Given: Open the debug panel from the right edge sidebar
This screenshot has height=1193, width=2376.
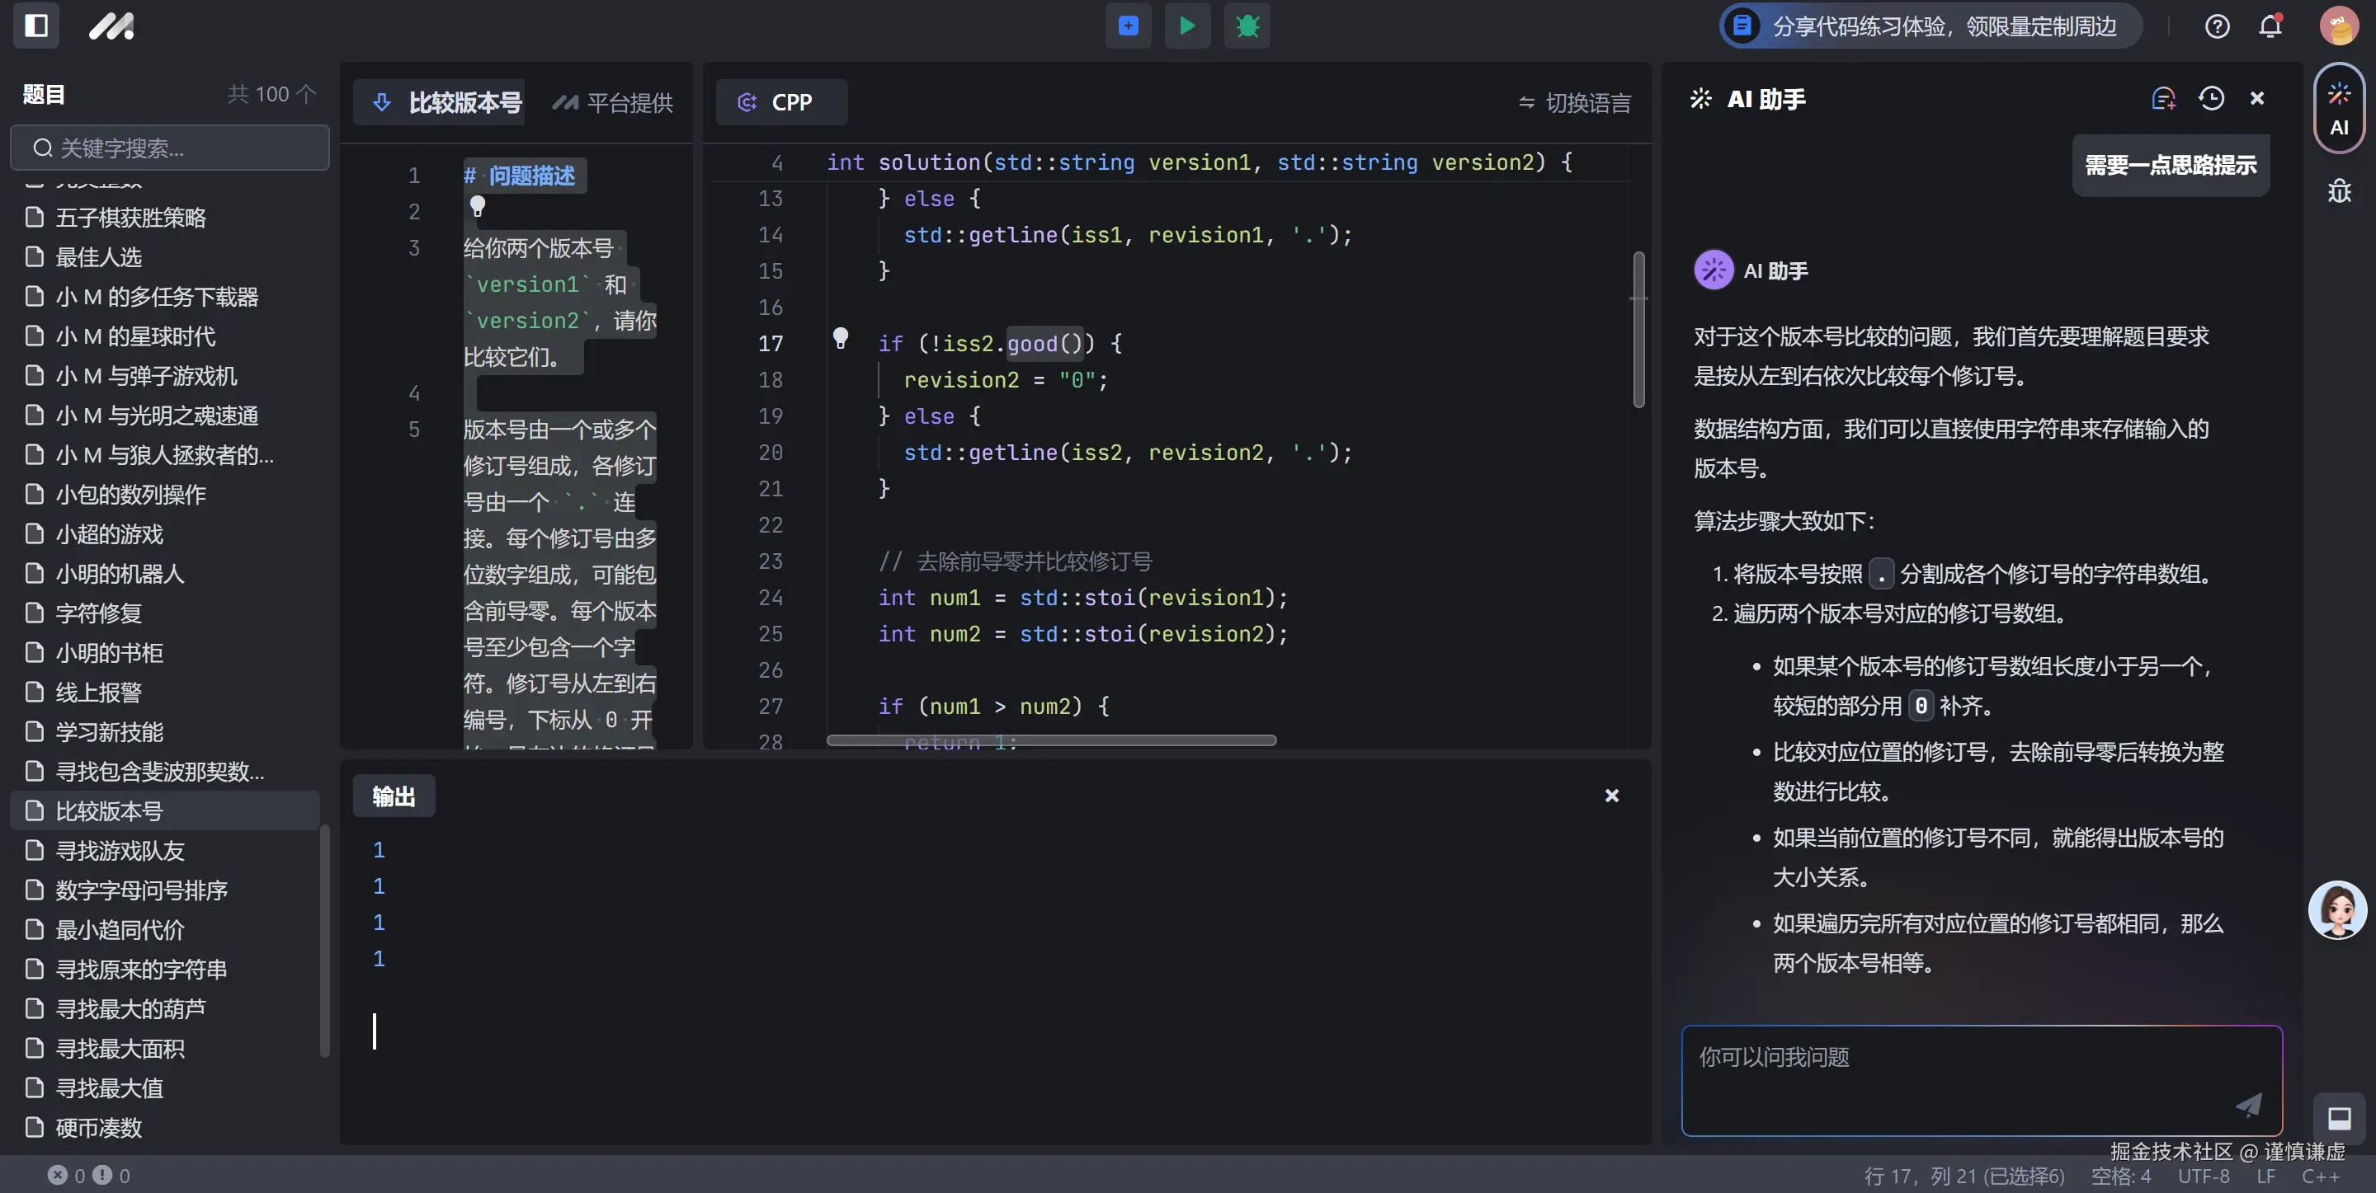Looking at the screenshot, I should (2339, 190).
